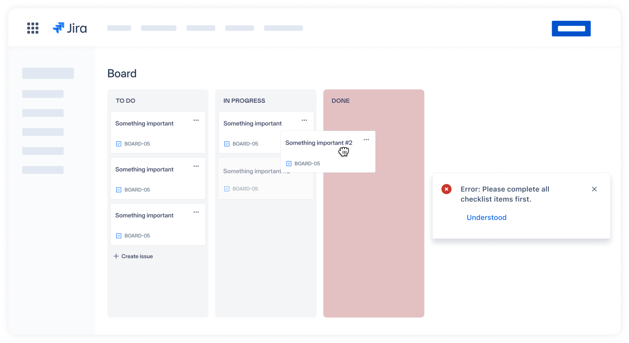This screenshot has height=343, width=629.
Task: Click task icon on first TO DO card
Action: click(x=119, y=144)
